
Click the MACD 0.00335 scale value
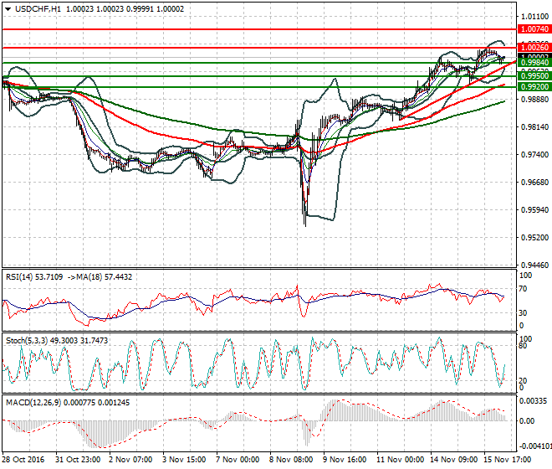(x=534, y=403)
